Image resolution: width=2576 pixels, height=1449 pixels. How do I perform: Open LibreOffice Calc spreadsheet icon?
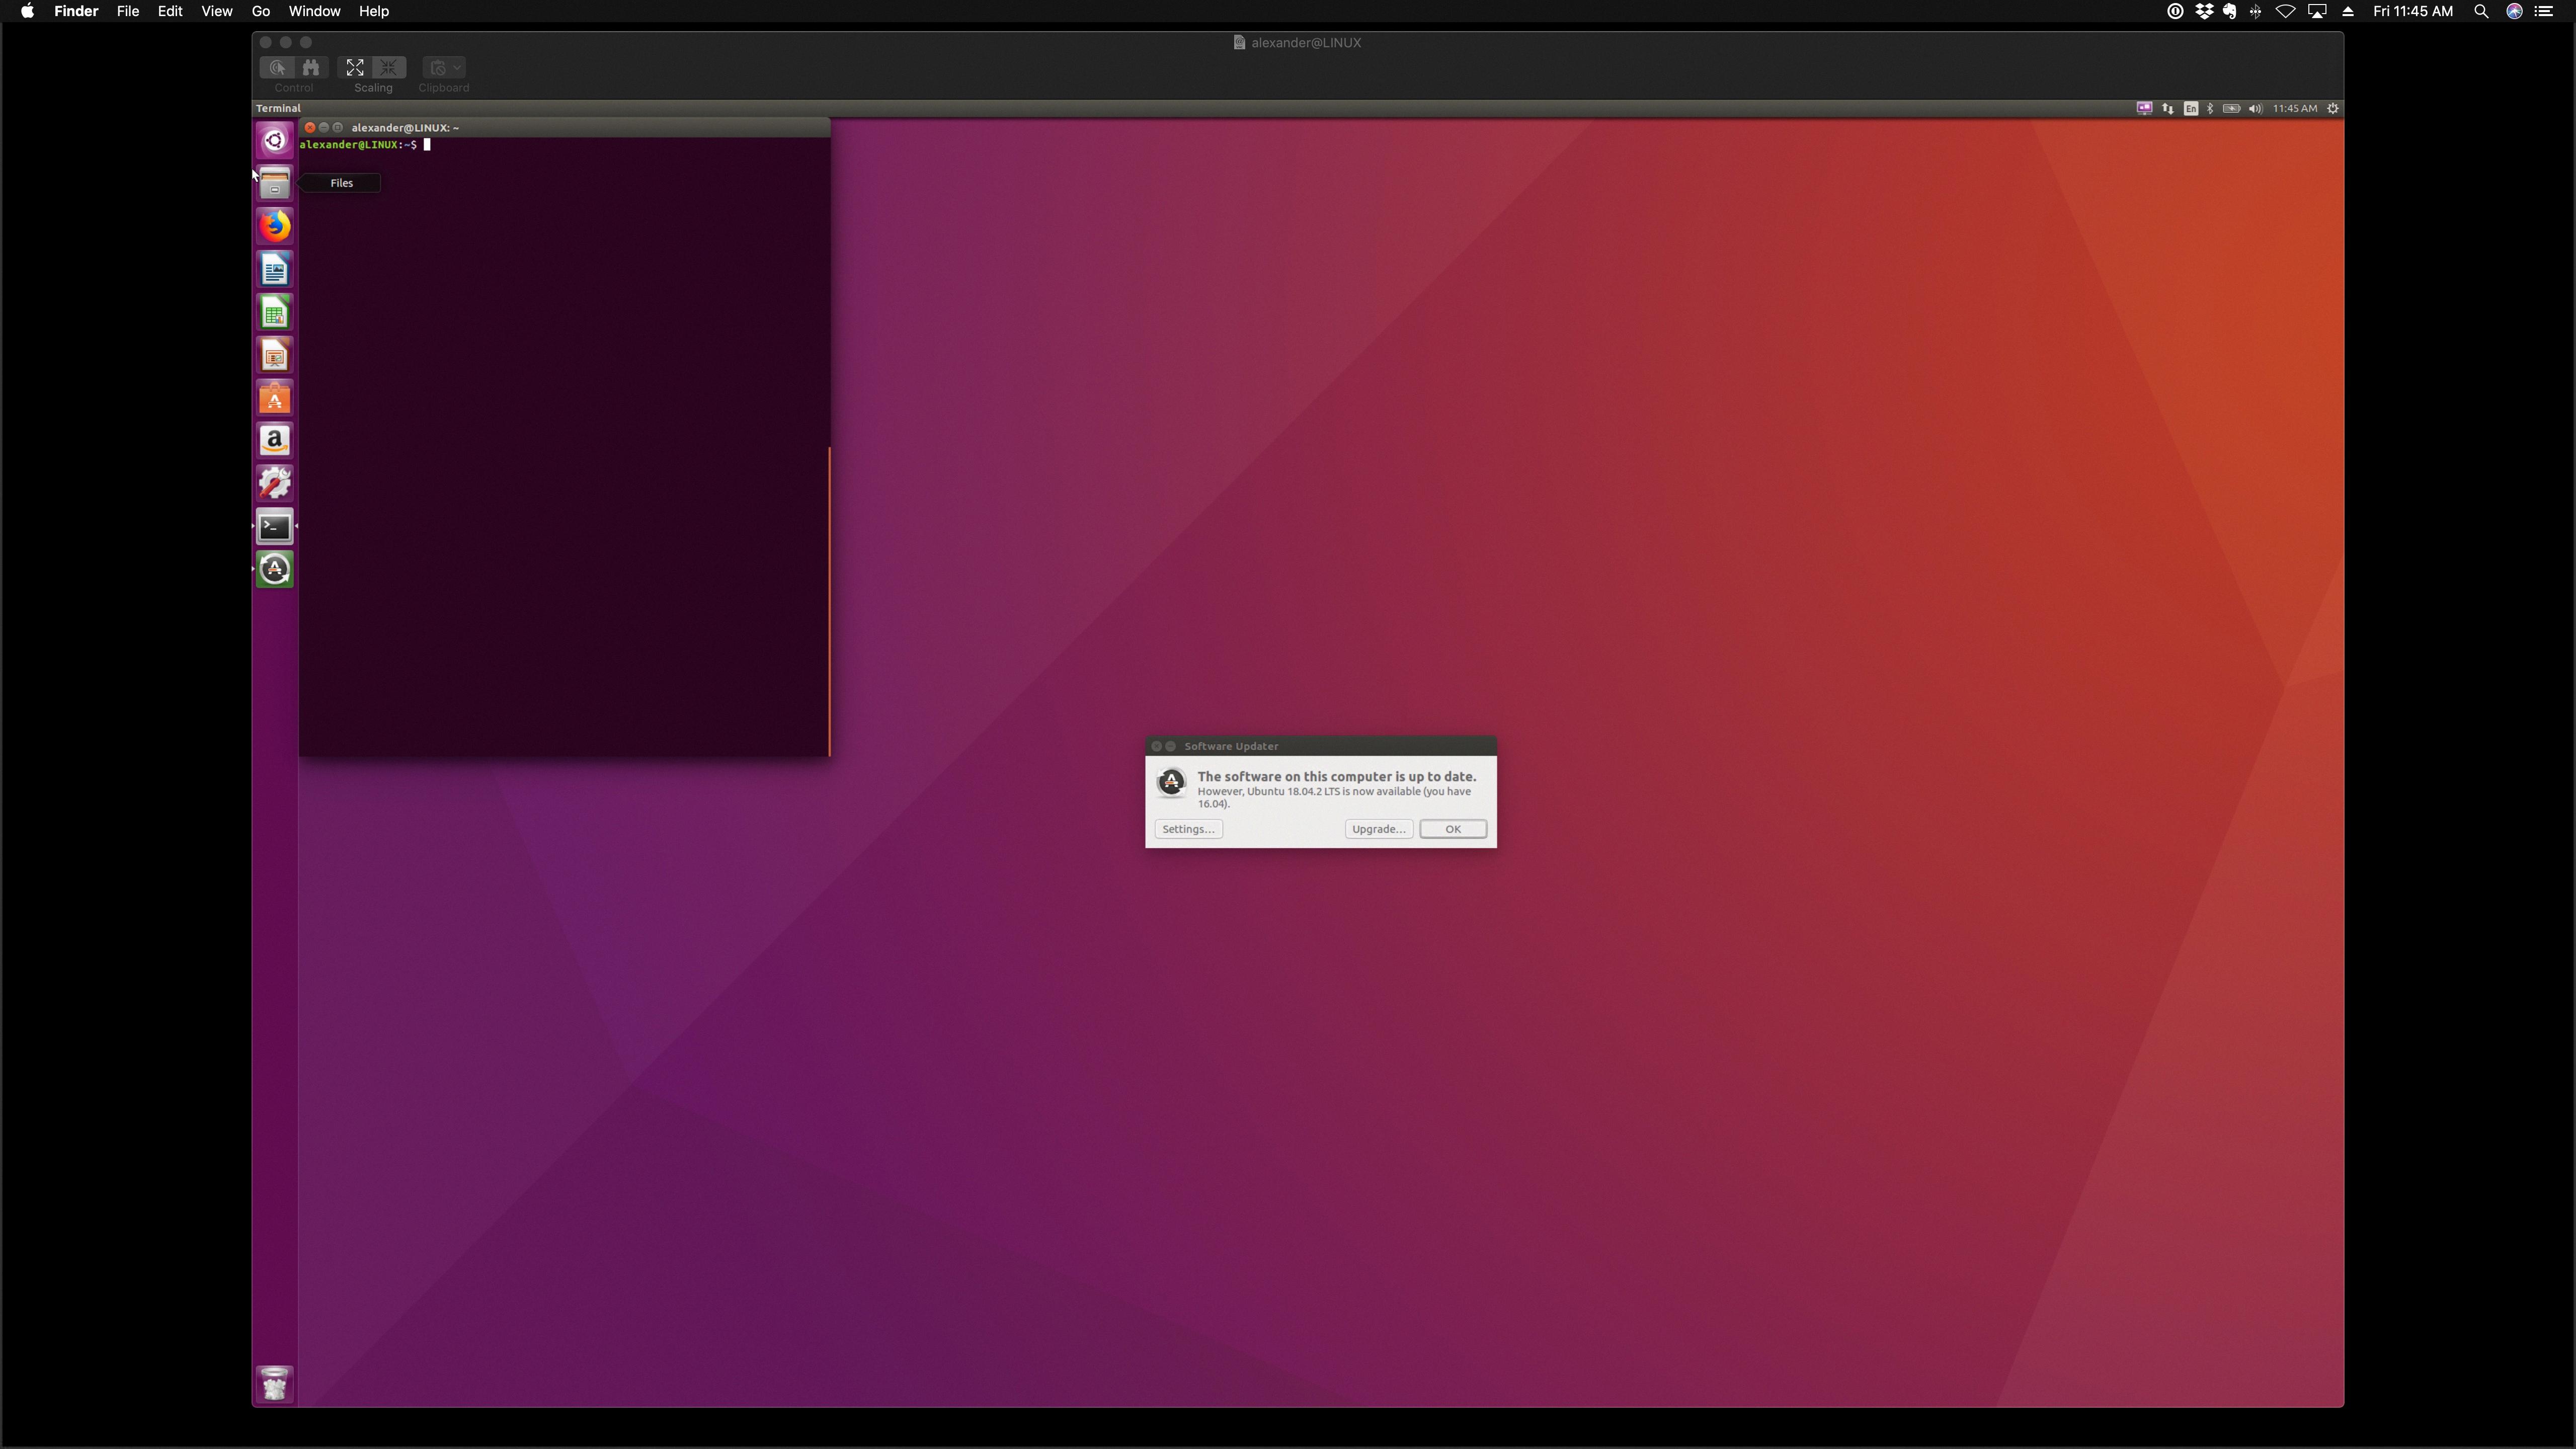tap(274, 313)
